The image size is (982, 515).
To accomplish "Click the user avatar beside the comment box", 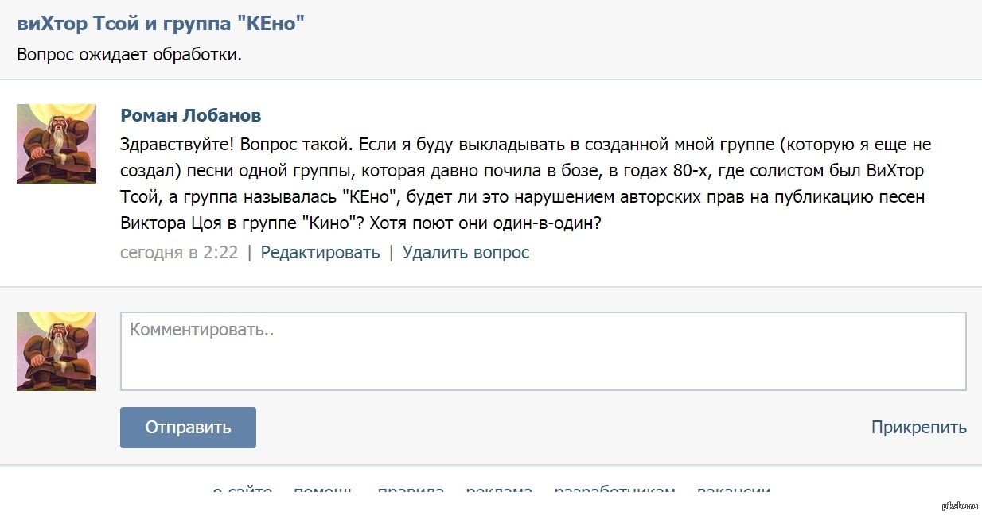I will point(57,351).
